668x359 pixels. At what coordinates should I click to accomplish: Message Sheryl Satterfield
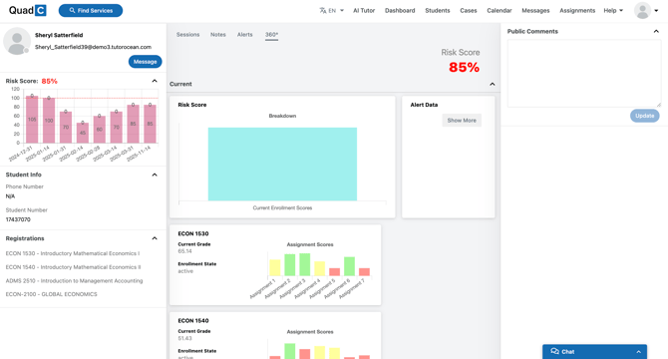pyautogui.click(x=145, y=62)
